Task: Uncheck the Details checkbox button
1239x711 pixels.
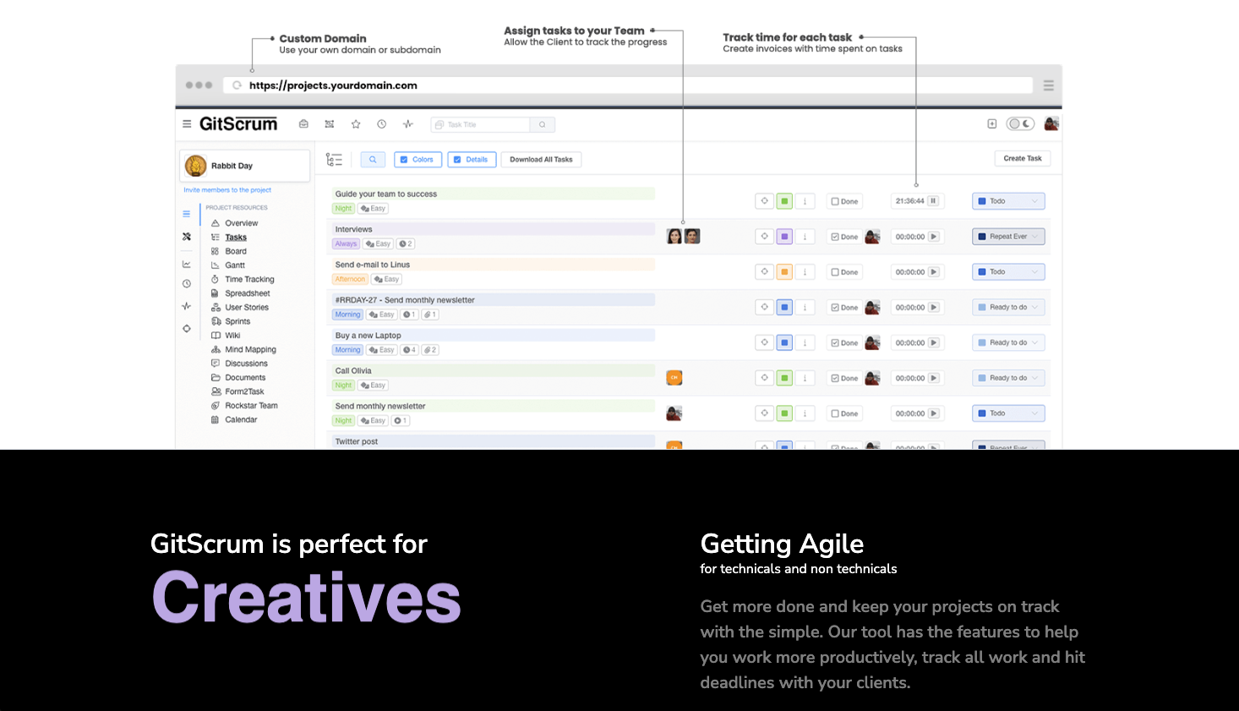Action: point(472,159)
